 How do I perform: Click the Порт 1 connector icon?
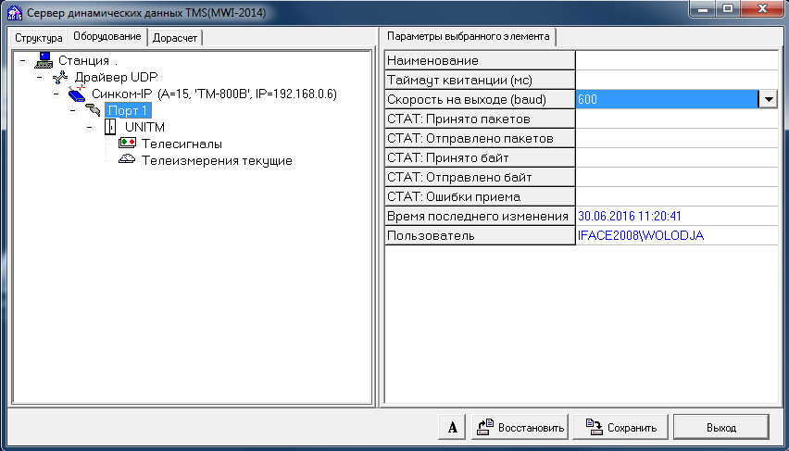pyautogui.click(x=94, y=111)
